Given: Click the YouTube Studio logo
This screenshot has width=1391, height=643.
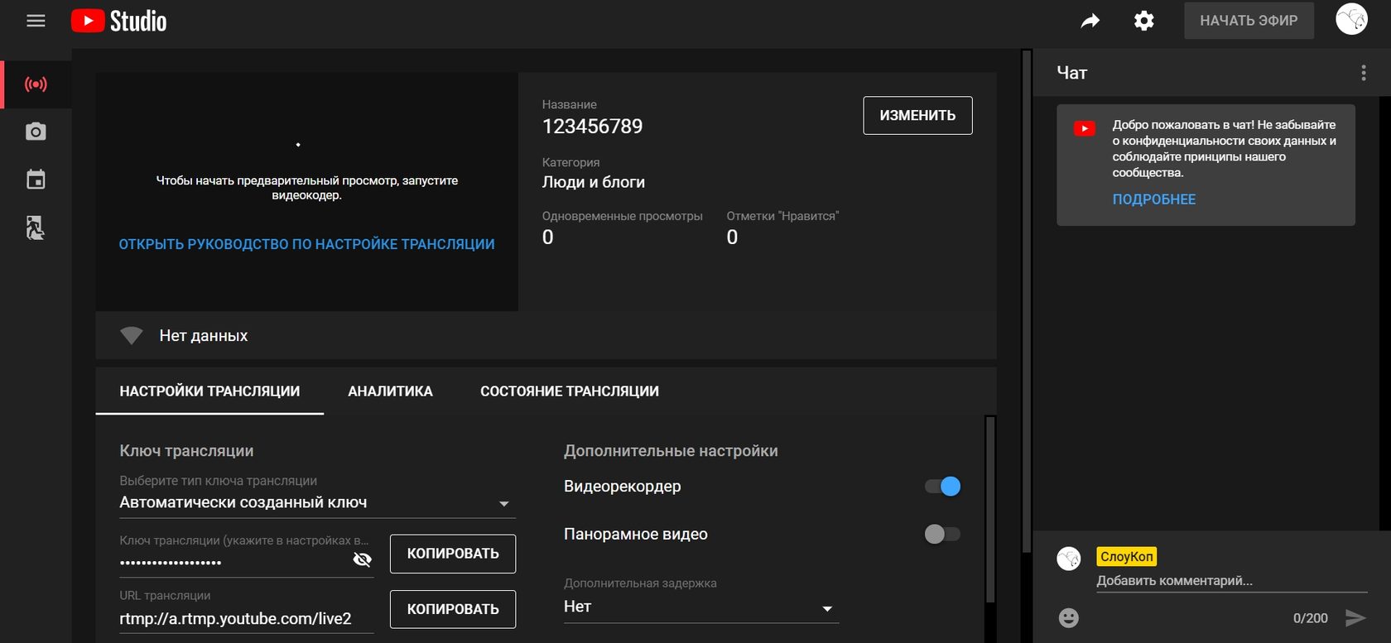Looking at the screenshot, I should (x=119, y=21).
